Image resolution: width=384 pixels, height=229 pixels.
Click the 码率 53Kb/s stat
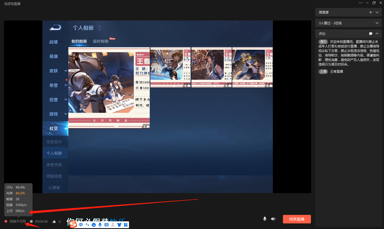tap(17, 205)
